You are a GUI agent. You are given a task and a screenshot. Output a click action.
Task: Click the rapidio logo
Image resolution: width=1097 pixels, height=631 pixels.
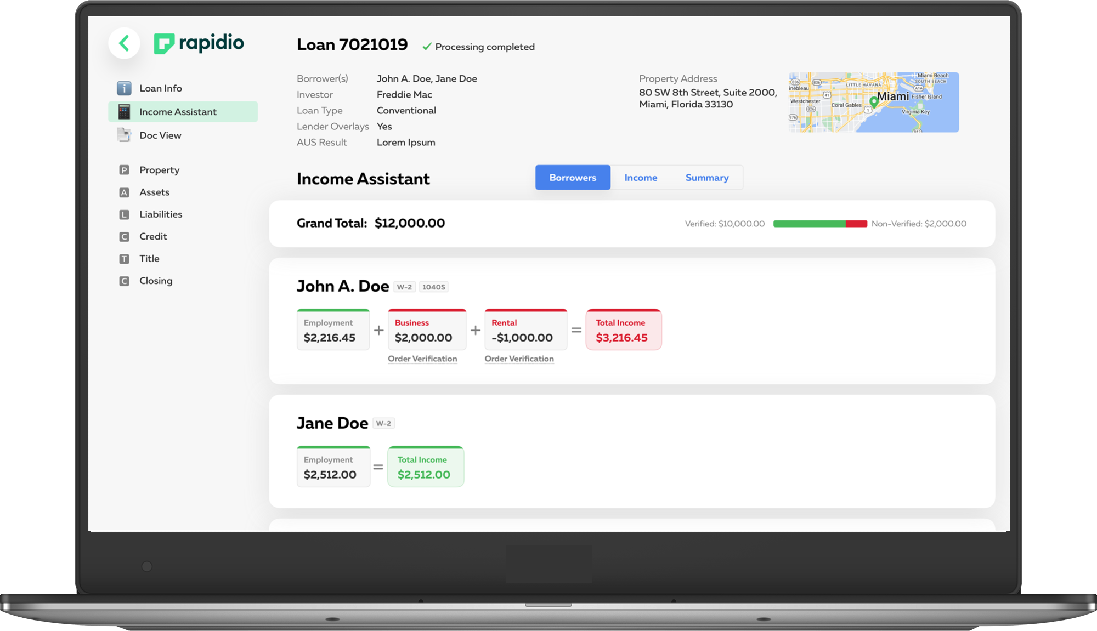(199, 43)
